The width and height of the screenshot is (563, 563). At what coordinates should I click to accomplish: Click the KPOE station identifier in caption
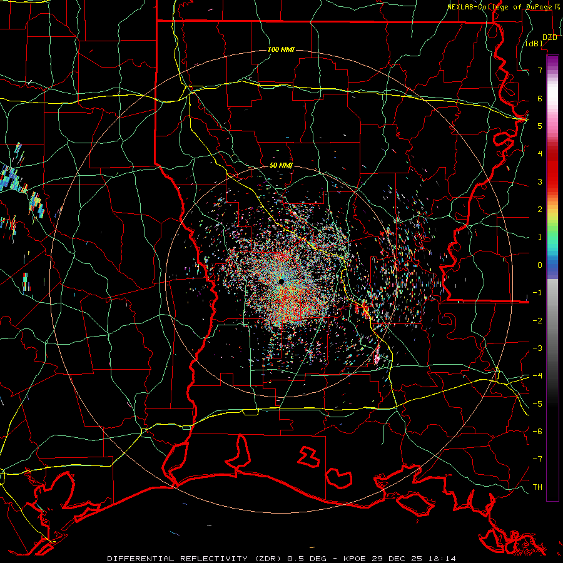click(x=355, y=559)
